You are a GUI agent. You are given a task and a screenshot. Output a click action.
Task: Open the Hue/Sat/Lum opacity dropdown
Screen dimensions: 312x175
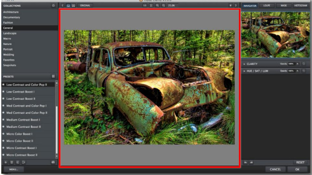coord(297,71)
